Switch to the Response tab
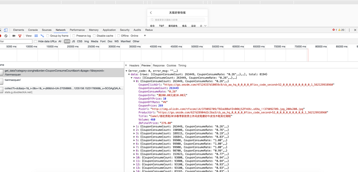This screenshot has height=172, width=358. click(x=159, y=65)
